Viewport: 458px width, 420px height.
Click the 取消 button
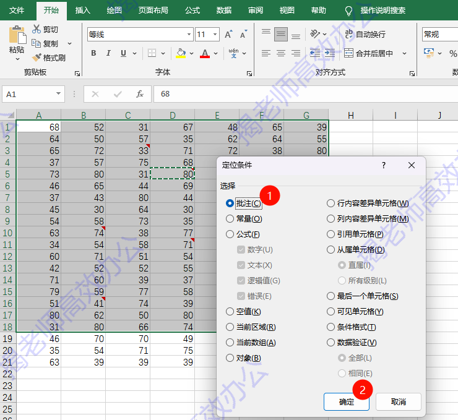coord(399,402)
